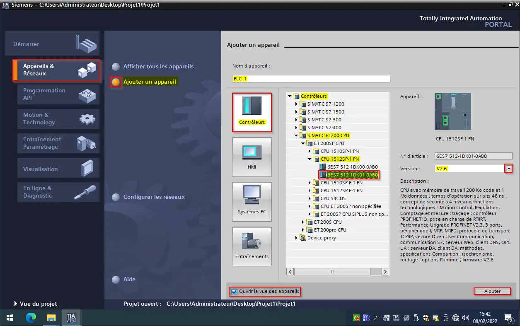The width and height of the screenshot is (520, 326).
Task: Click the TIA Admin tray icon
Action: click(396, 318)
